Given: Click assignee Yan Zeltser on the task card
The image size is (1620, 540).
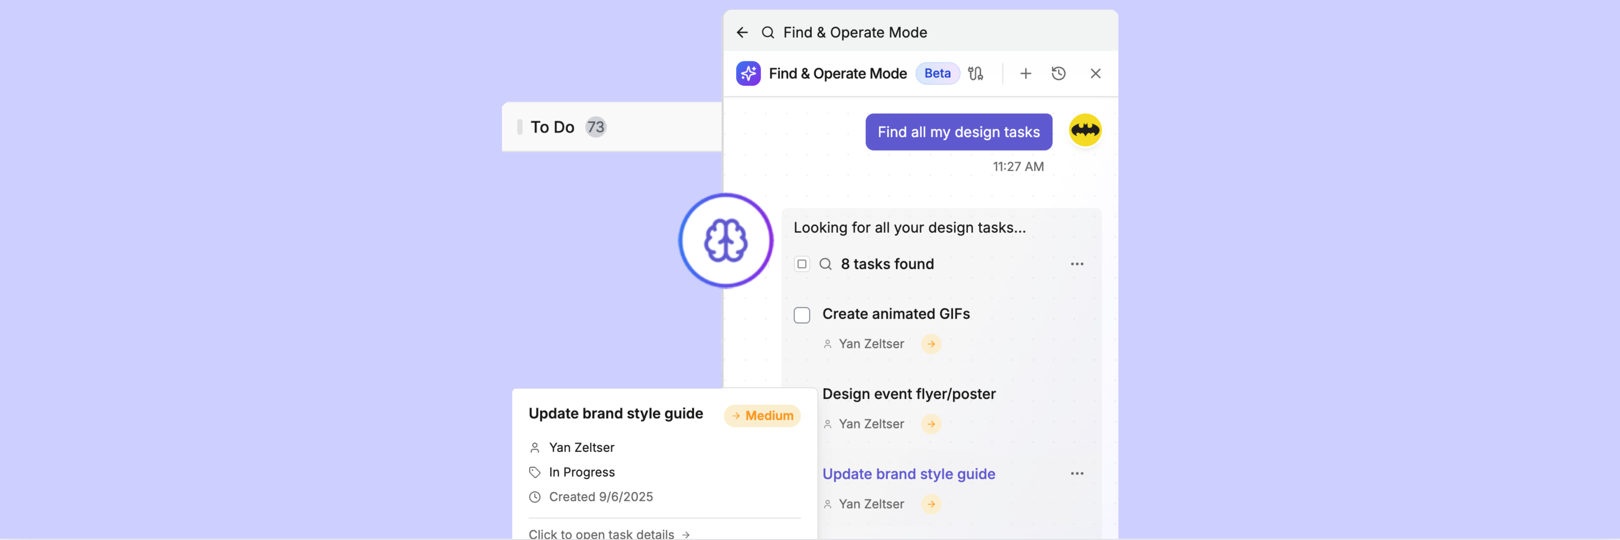Looking at the screenshot, I should tap(581, 448).
